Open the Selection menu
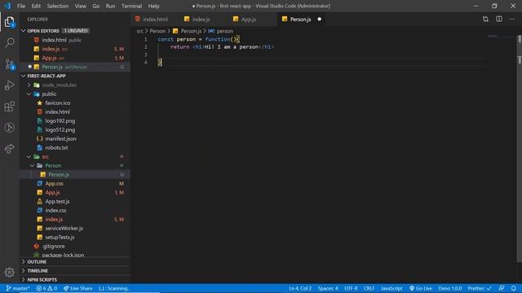The image size is (522, 293). [58, 6]
